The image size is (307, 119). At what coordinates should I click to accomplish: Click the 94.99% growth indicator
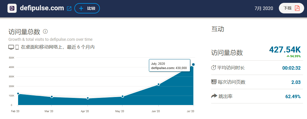(x=294, y=56)
